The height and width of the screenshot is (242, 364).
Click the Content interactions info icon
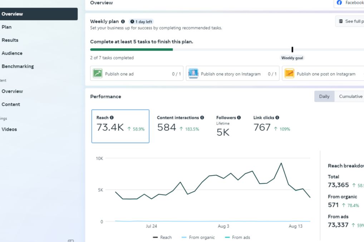click(x=202, y=118)
